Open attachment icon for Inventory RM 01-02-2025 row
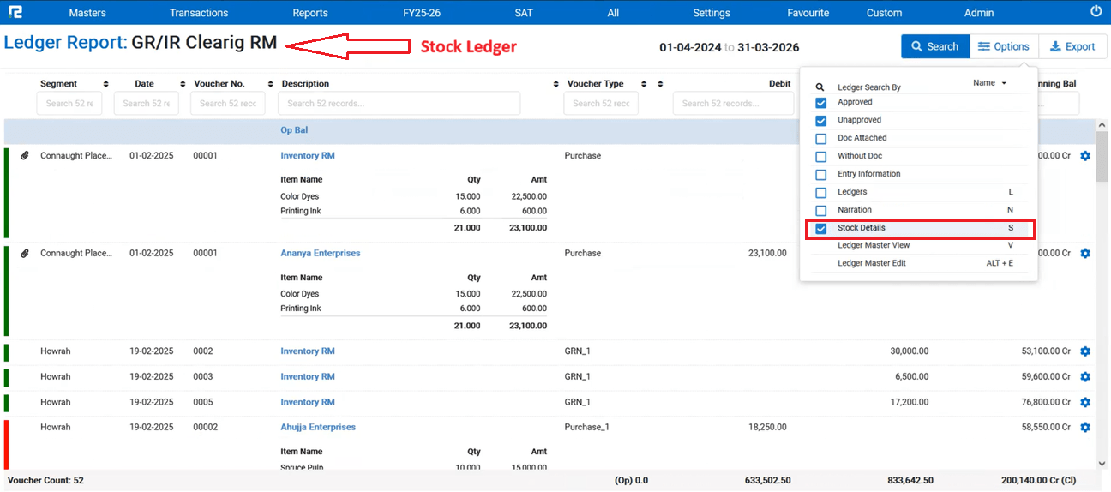Screen dimensions: 1111x492 [25, 156]
